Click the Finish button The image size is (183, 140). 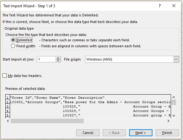pos(167,133)
